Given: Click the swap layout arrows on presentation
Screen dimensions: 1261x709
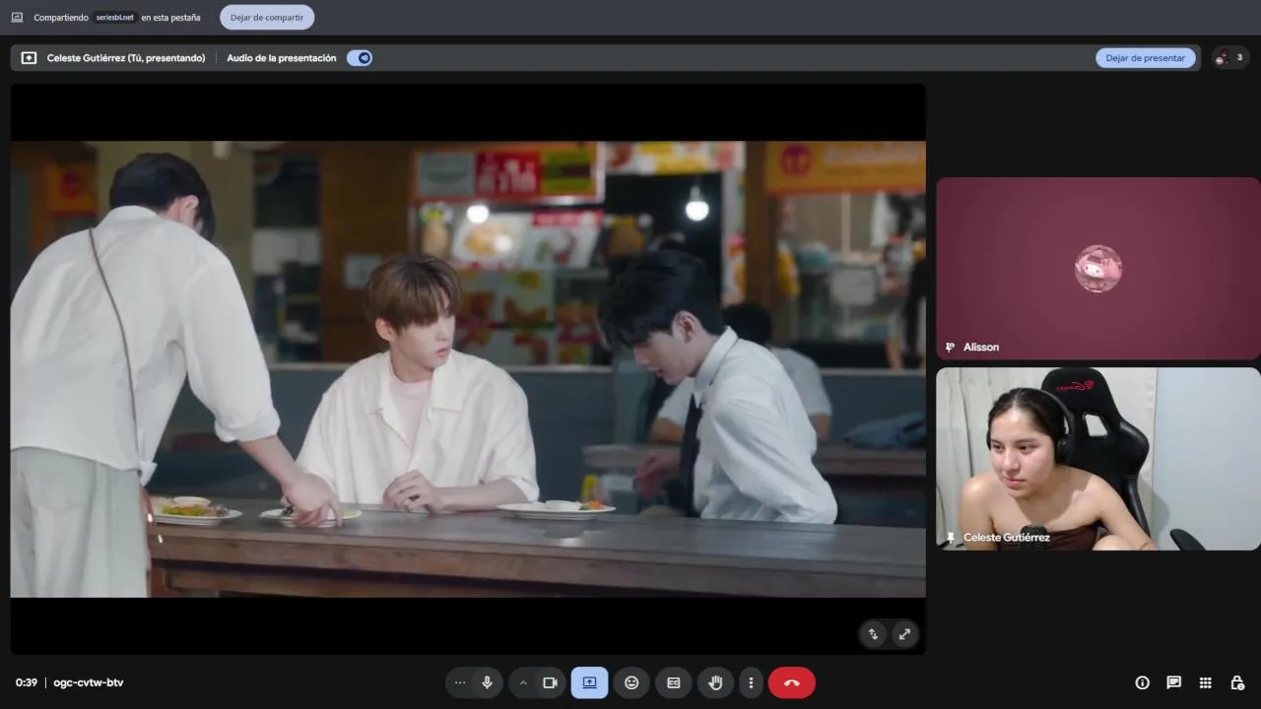Looking at the screenshot, I should (x=873, y=634).
